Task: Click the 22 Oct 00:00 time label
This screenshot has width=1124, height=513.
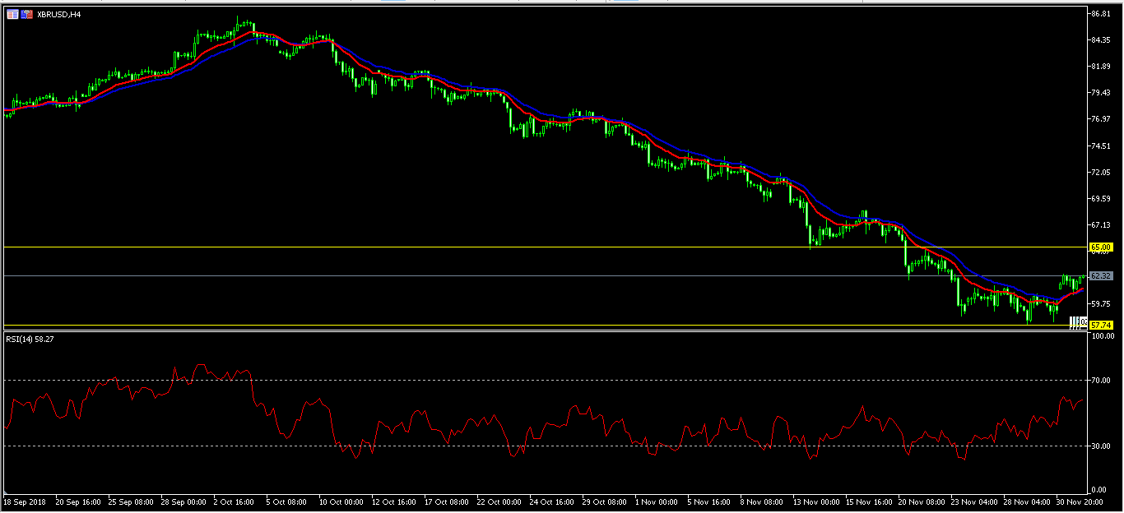Action: tap(499, 501)
